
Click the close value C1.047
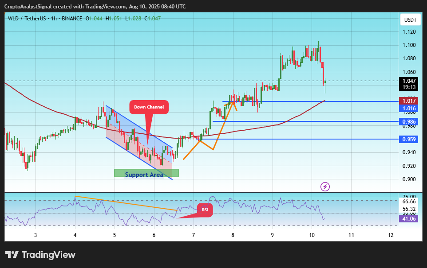153,19
